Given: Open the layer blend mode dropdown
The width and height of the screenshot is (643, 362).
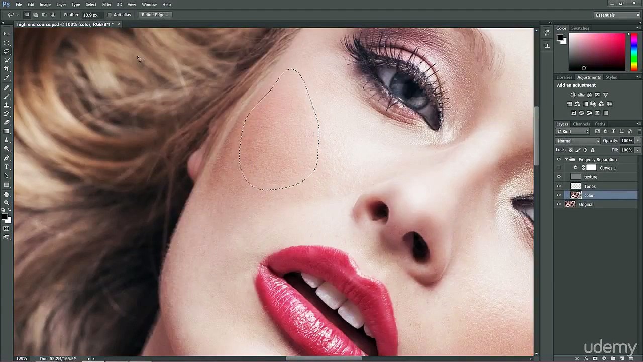Looking at the screenshot, I should pos(578,141).
